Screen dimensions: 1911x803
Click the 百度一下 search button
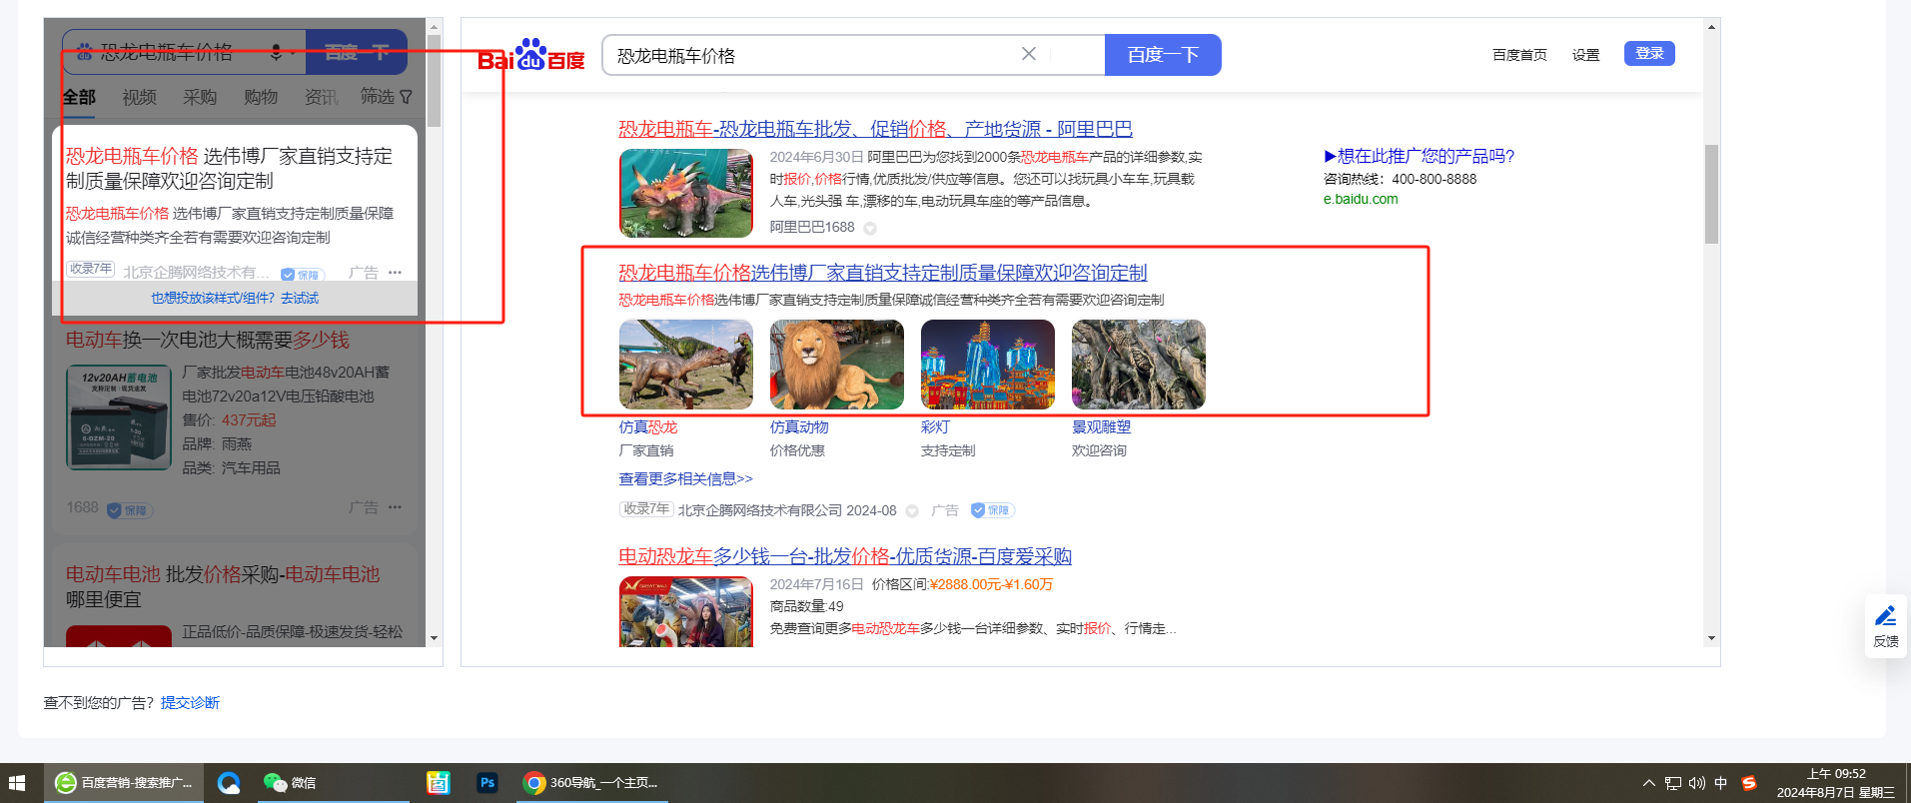point(1162,55)
